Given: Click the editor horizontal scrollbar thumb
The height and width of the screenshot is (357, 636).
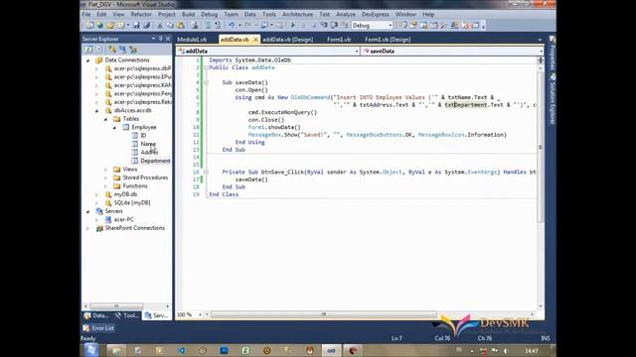Looking at the screenshot, I should click(x=324, y=314).
